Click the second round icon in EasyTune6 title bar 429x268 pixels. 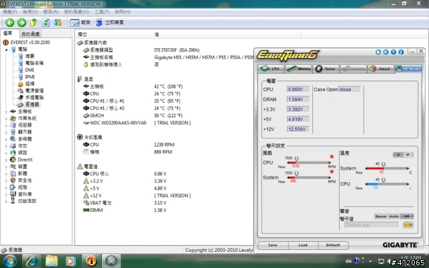pos(386,52)
